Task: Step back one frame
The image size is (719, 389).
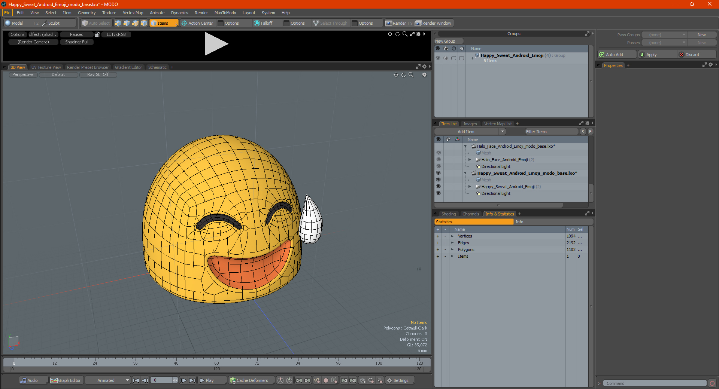Action: (145, 380)
